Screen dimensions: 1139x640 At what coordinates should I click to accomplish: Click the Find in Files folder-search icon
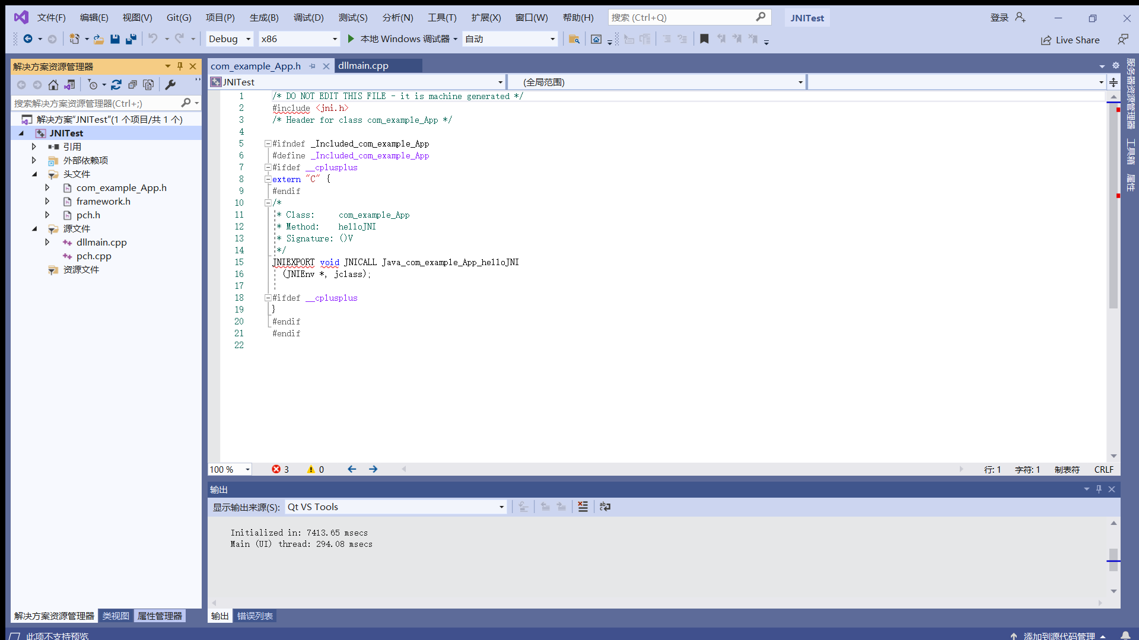pyautogui.click(x=574, y=39)
